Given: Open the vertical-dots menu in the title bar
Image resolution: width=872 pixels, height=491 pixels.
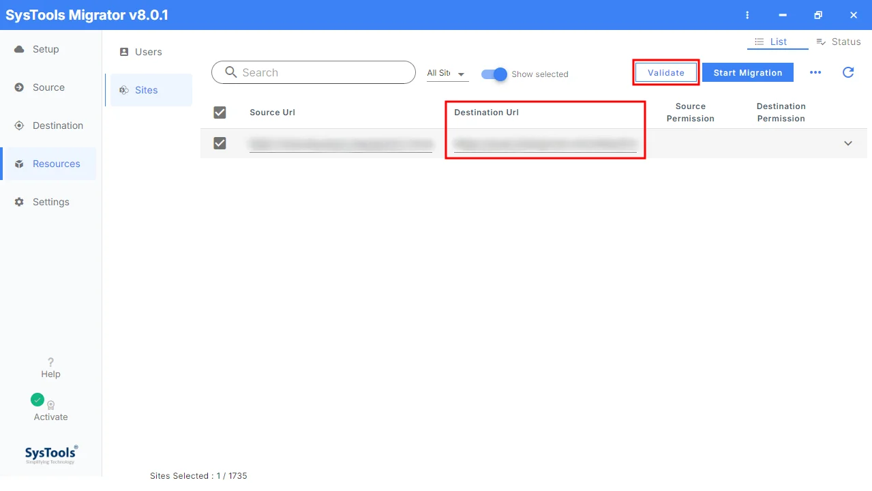Looking at the screenshot, I should coord(748,15).
